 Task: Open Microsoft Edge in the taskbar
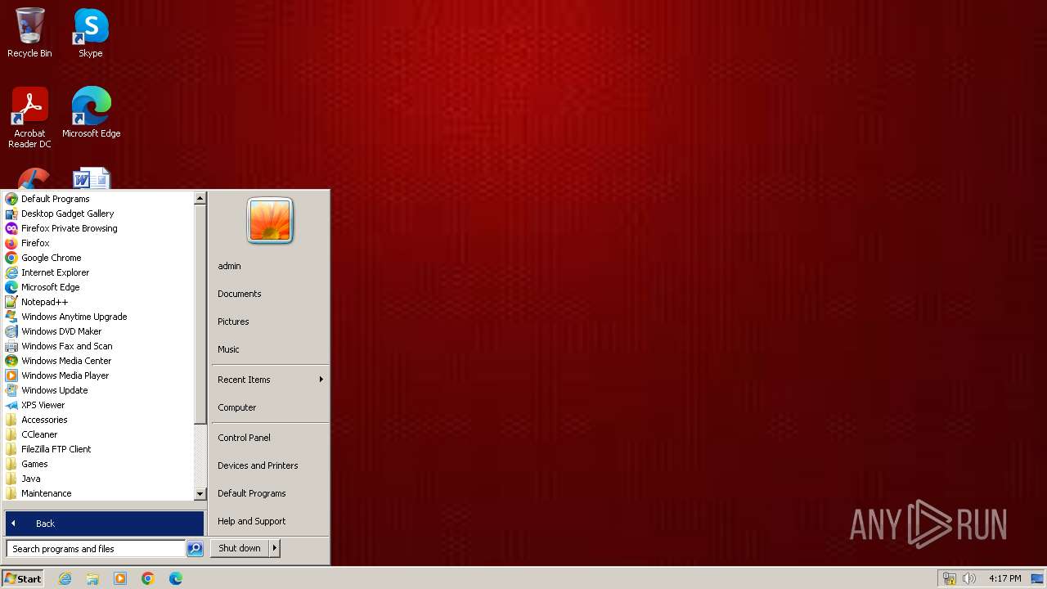(x=176, y=578)
